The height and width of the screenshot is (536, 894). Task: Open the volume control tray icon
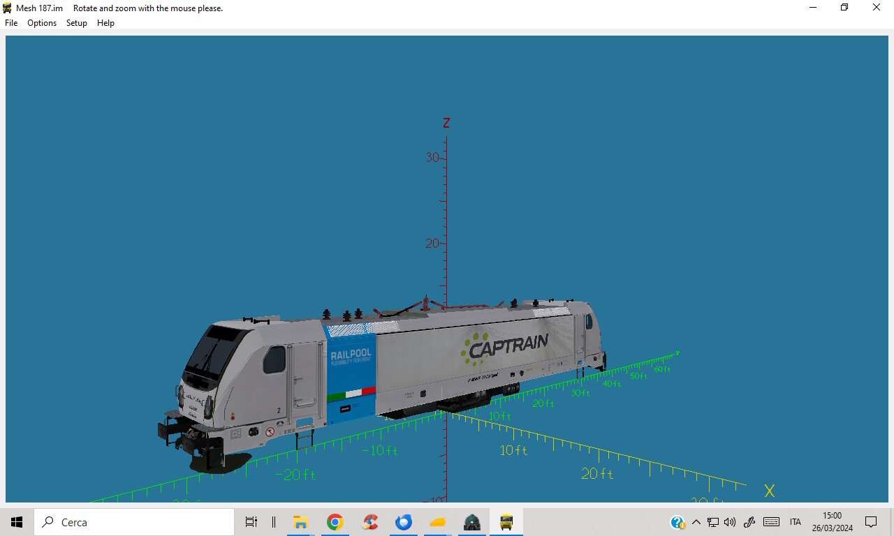pos(730,522)
